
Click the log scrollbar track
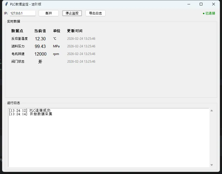point(212,138)
